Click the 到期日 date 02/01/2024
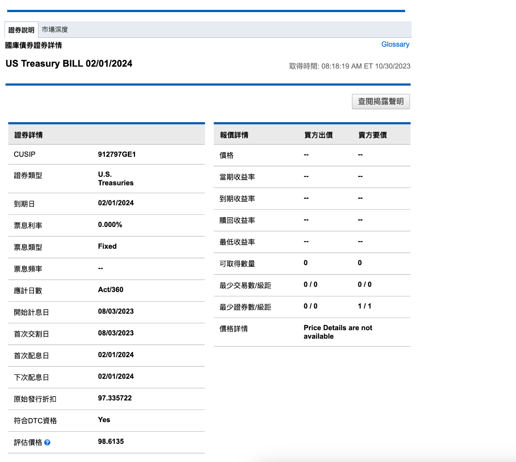The width and height of the screenshot is (516, 462). 116,203
